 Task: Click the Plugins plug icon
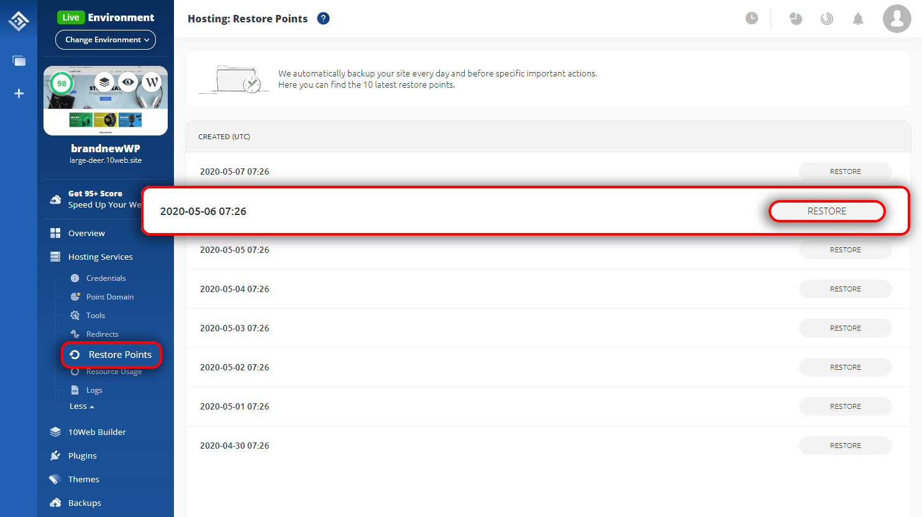click(55, 455)
